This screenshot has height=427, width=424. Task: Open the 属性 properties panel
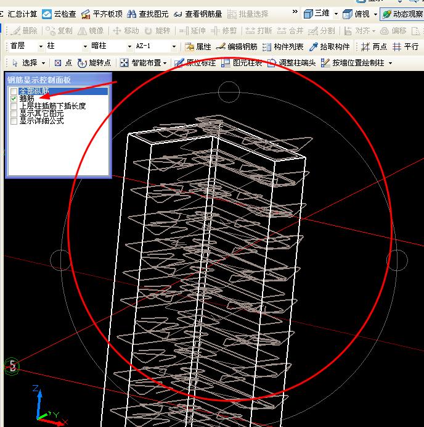pos(198,47)
